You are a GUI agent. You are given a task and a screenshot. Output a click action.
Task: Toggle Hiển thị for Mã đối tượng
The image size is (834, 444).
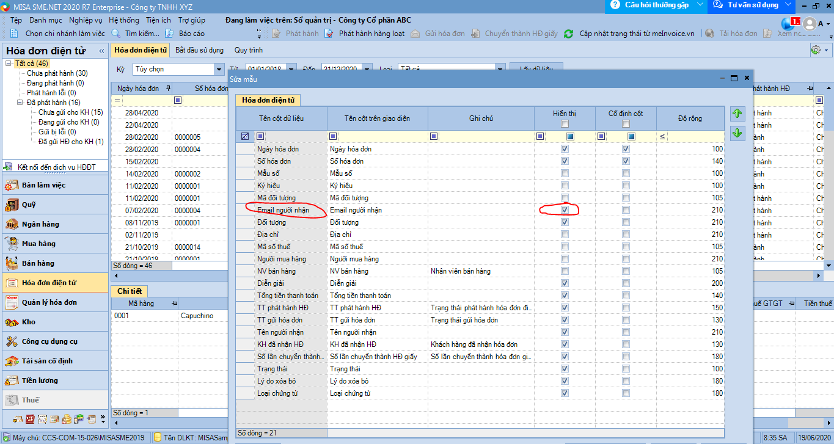pyautogui.click(x=565, y=198)
